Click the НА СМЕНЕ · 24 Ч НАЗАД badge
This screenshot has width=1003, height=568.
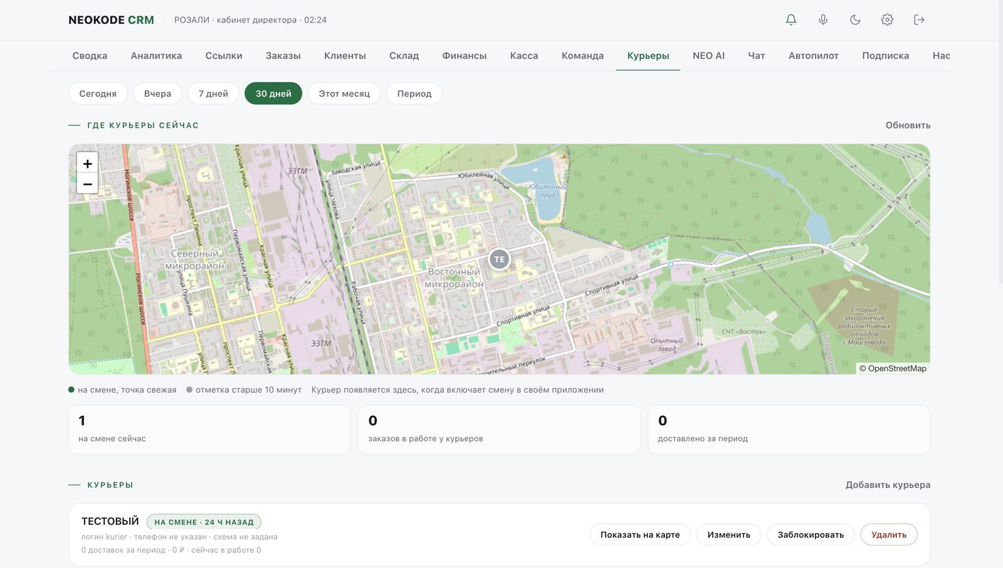pyautogui.click(x=204, y=522)
